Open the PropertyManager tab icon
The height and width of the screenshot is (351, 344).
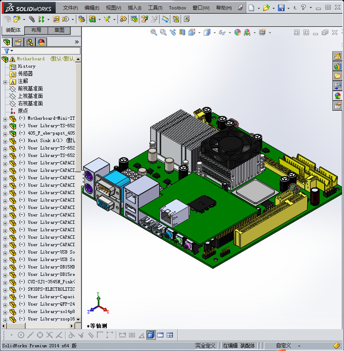pos(18,42)
